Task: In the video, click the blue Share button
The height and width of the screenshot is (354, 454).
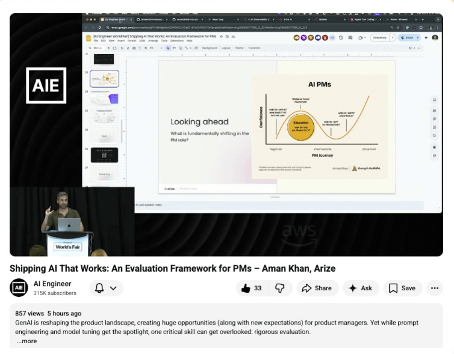Action: tap(407, 38)
